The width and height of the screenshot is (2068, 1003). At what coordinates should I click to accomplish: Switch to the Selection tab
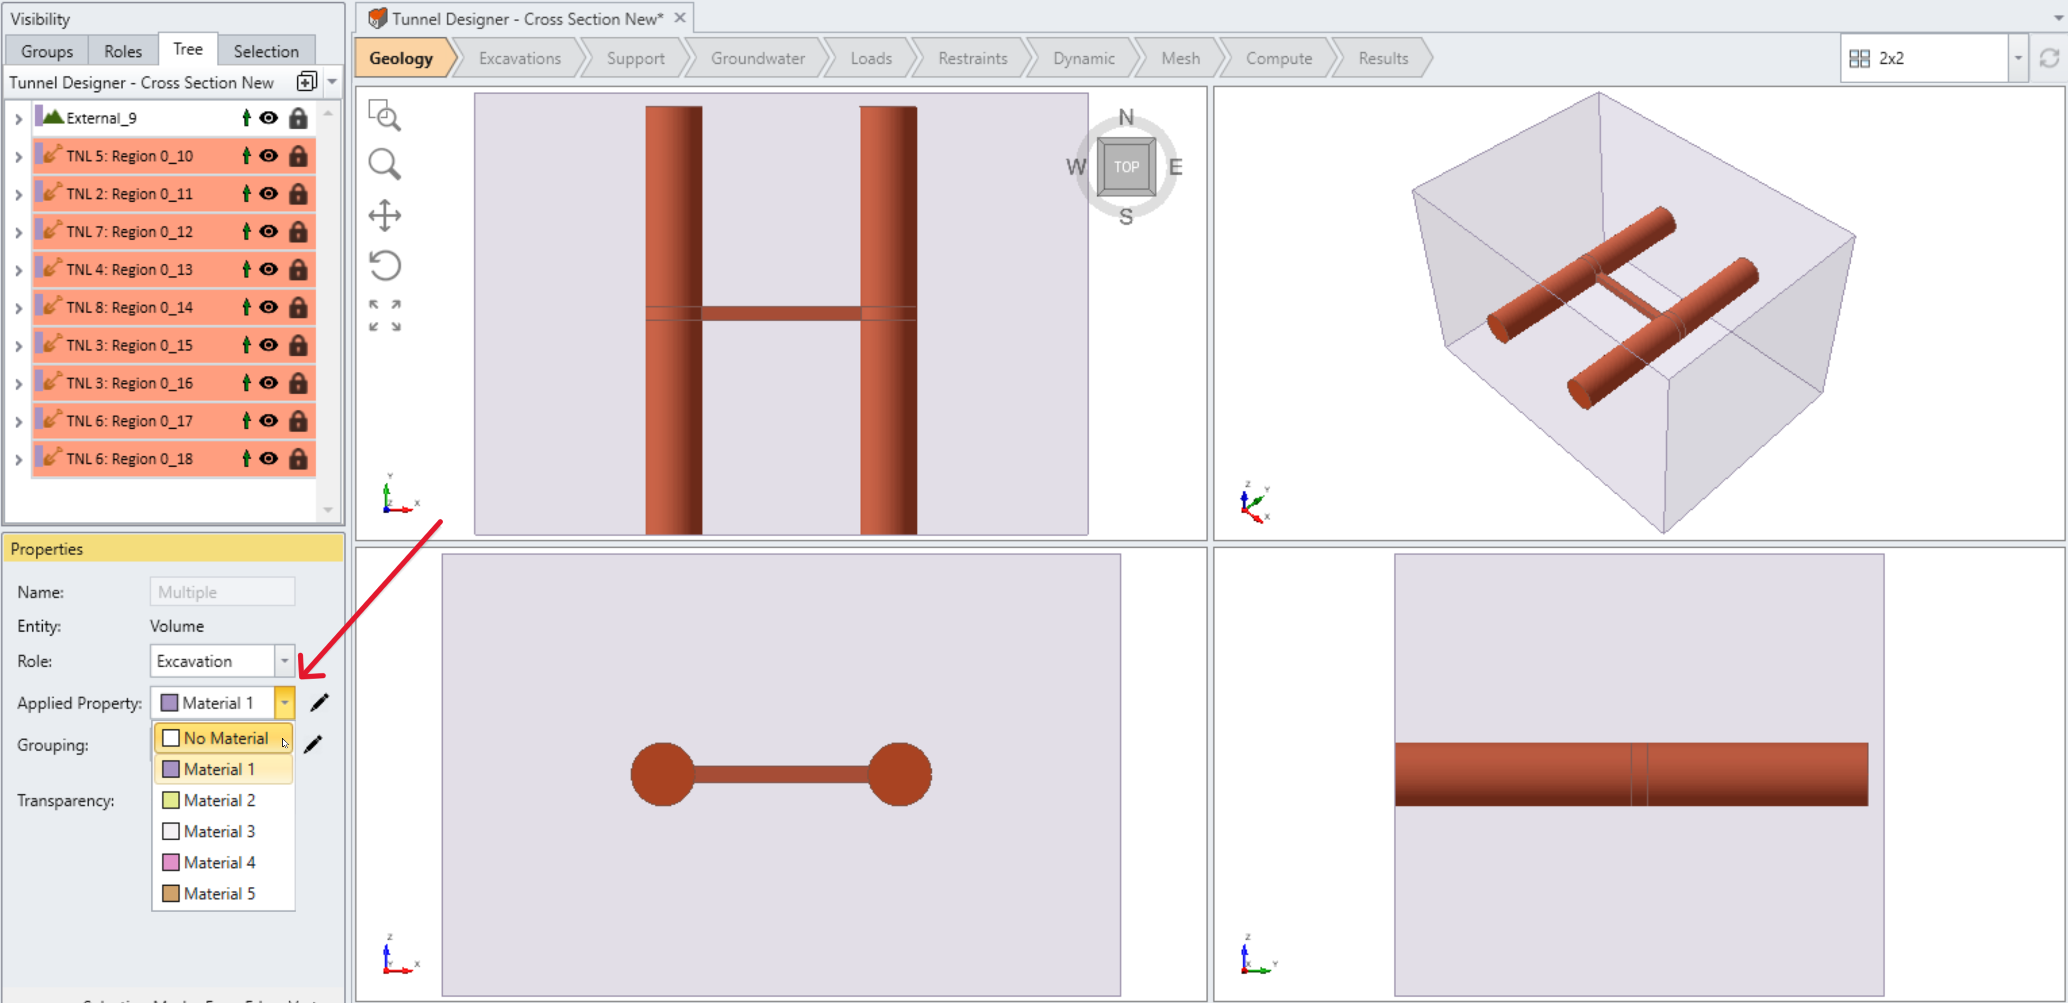[x=266, y=51]
